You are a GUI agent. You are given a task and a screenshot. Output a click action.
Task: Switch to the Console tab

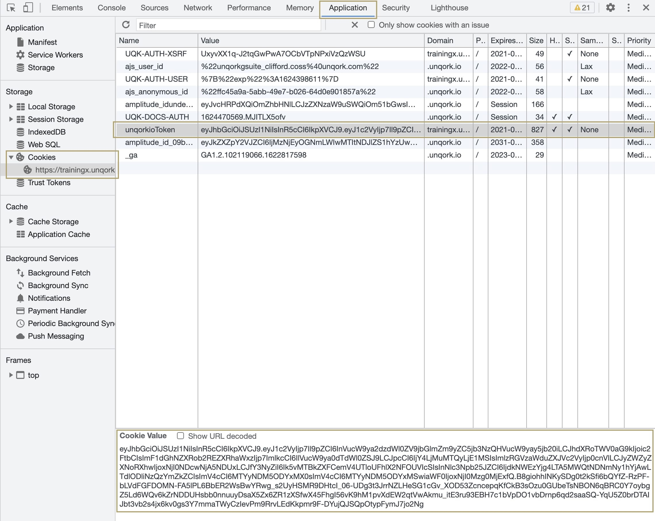click(x=111, y=8)
